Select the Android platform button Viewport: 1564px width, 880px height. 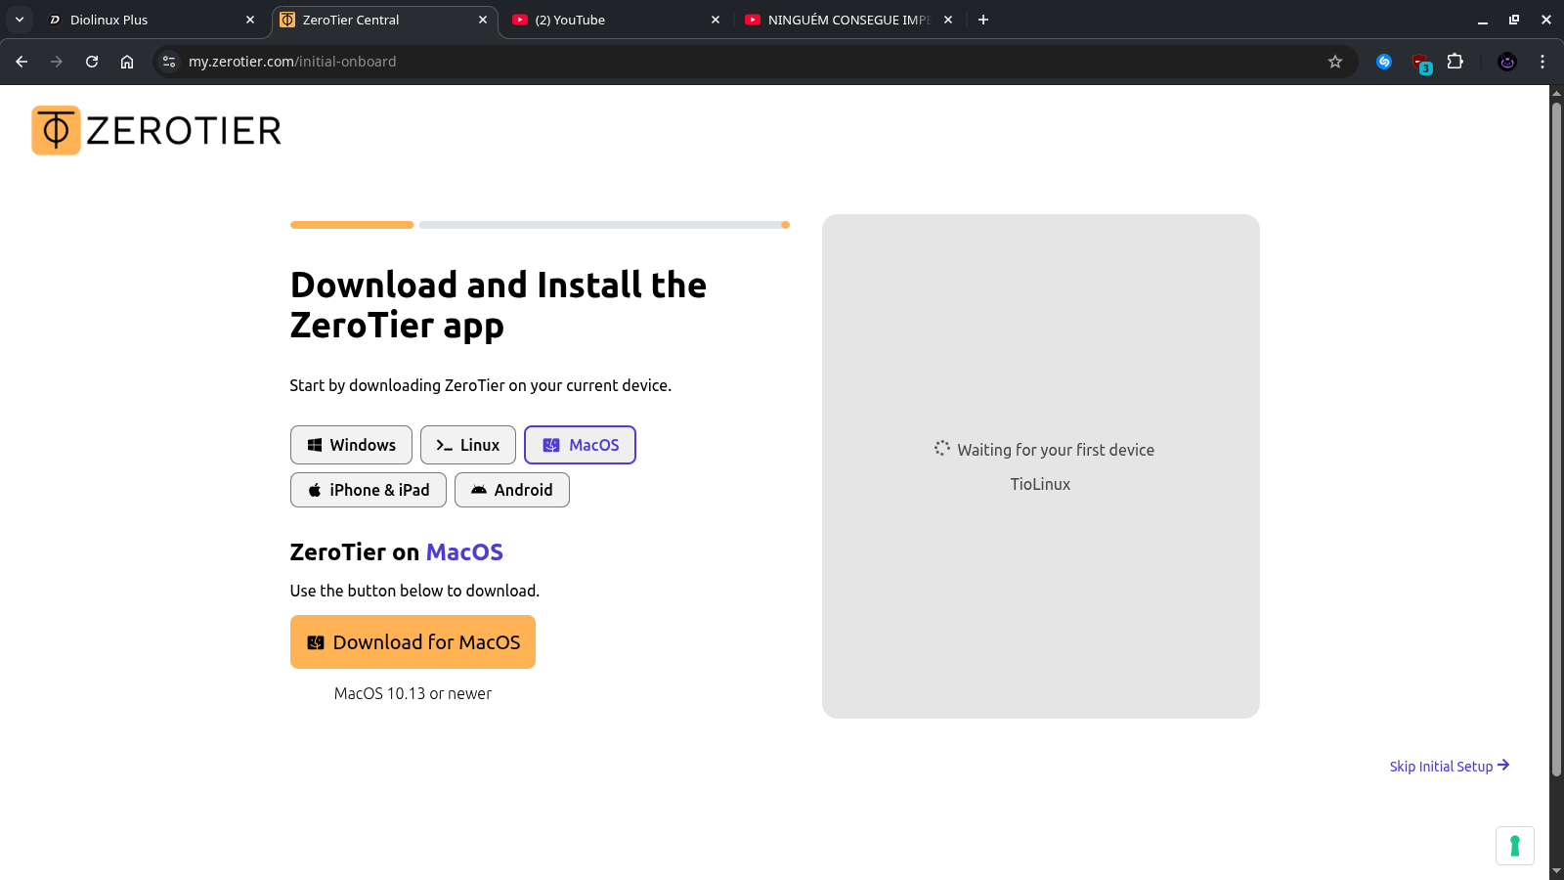(x=512, y=490)
